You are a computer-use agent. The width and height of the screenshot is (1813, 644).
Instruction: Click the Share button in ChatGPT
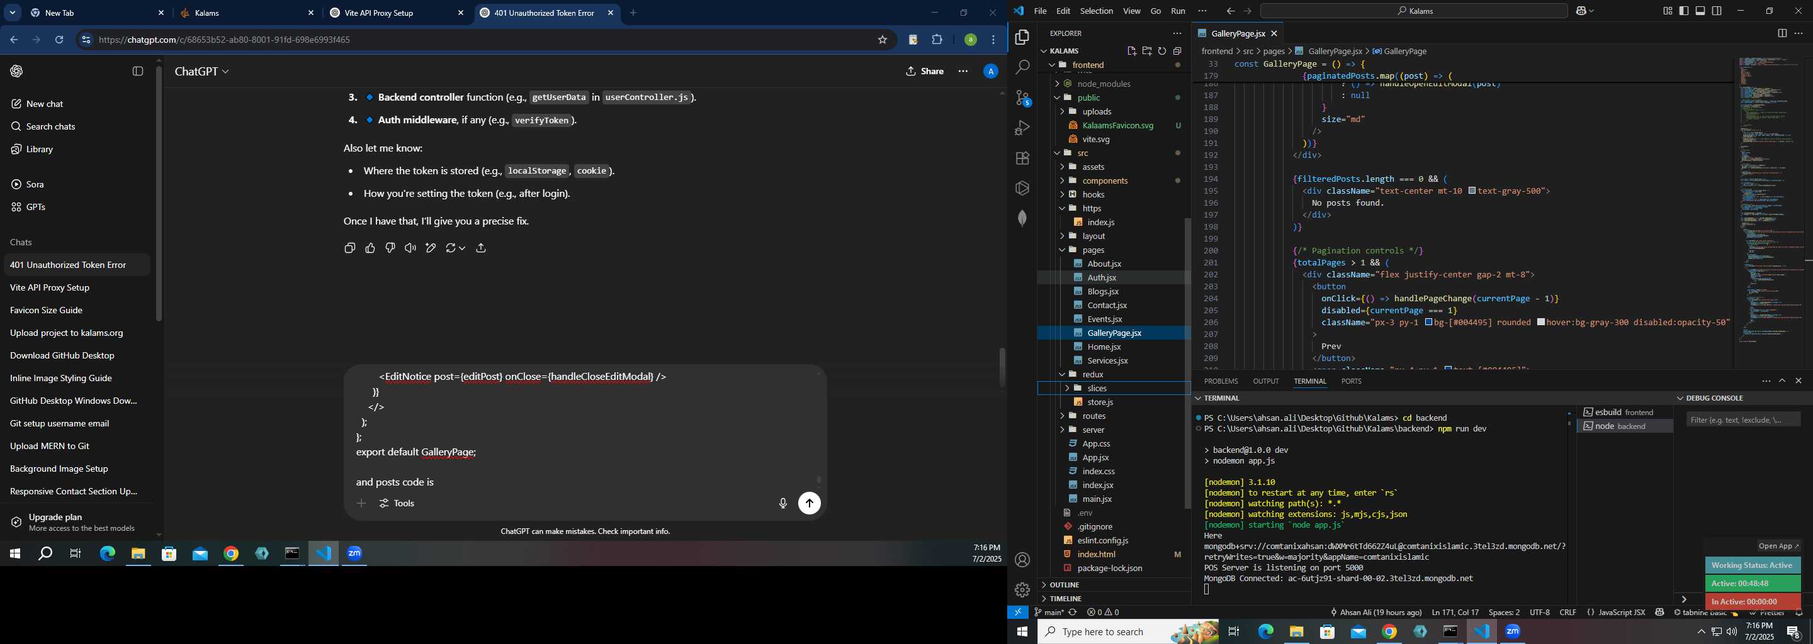tap(925, 71)
